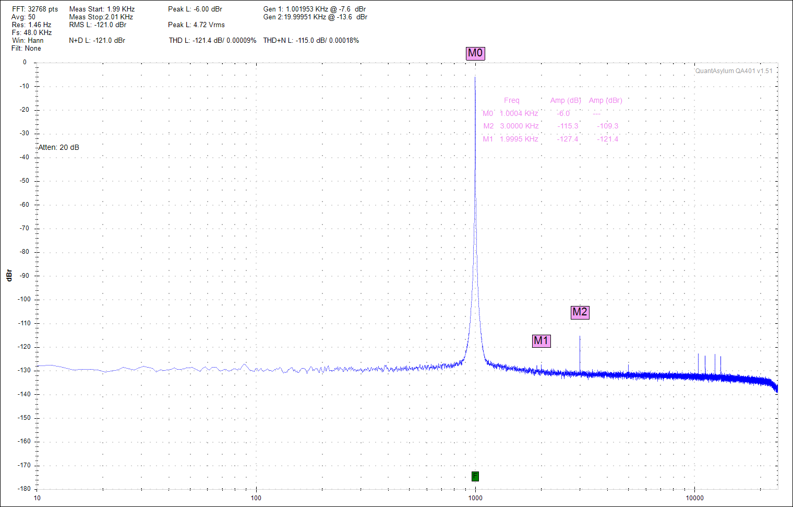This screenshot has width=793, height=507.
Task: Click the 'Filt: None' label
Action: click(26, 49)
